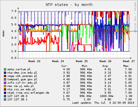Click the Avg: column header

105,66
